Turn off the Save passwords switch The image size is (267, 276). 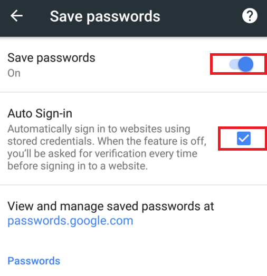[x=241, y=64]
